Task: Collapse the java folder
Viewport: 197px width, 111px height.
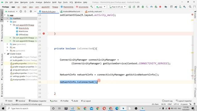Action: pos(8,22)
